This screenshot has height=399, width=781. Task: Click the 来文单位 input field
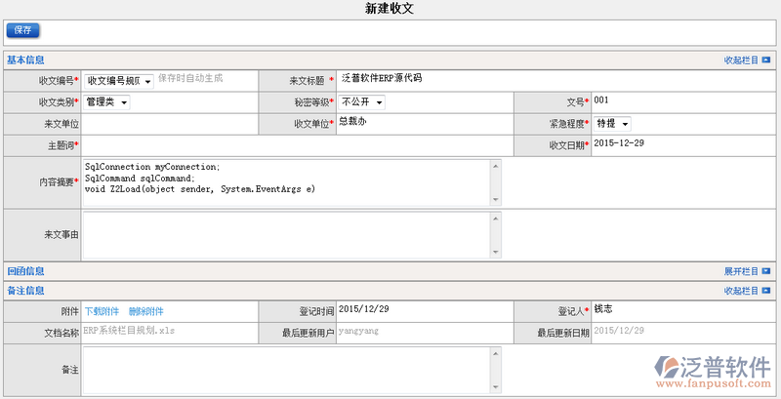(170, 124)
